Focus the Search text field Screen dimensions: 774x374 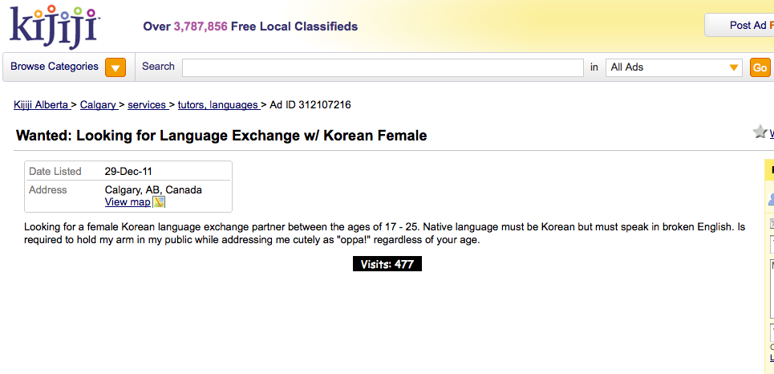point(383,67)
